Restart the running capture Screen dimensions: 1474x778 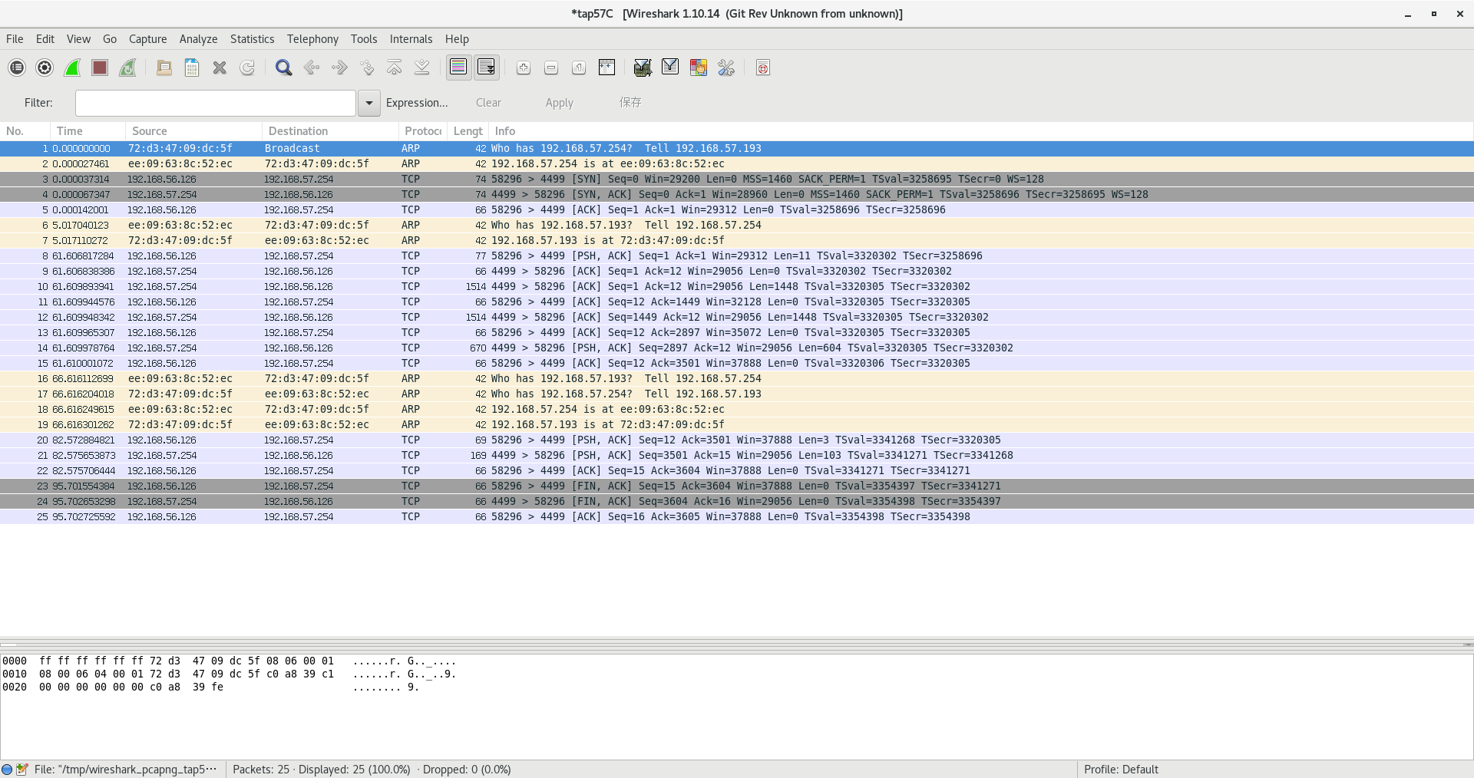click(x=127, y=68)
